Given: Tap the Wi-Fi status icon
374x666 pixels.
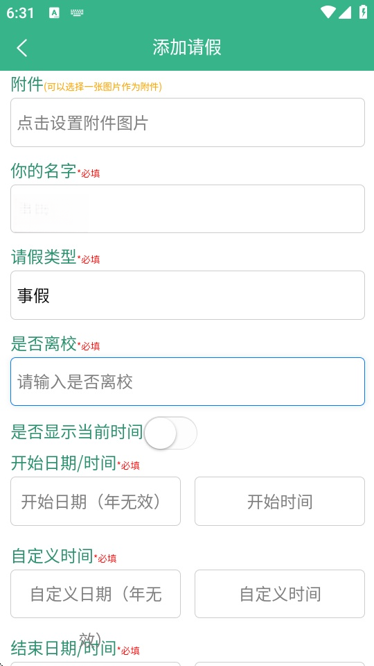Looking at the screenshot, I should click(x=328, y=12).
